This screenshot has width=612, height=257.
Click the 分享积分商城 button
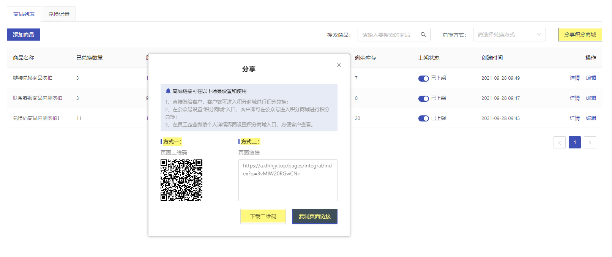[x=580, y=35]
